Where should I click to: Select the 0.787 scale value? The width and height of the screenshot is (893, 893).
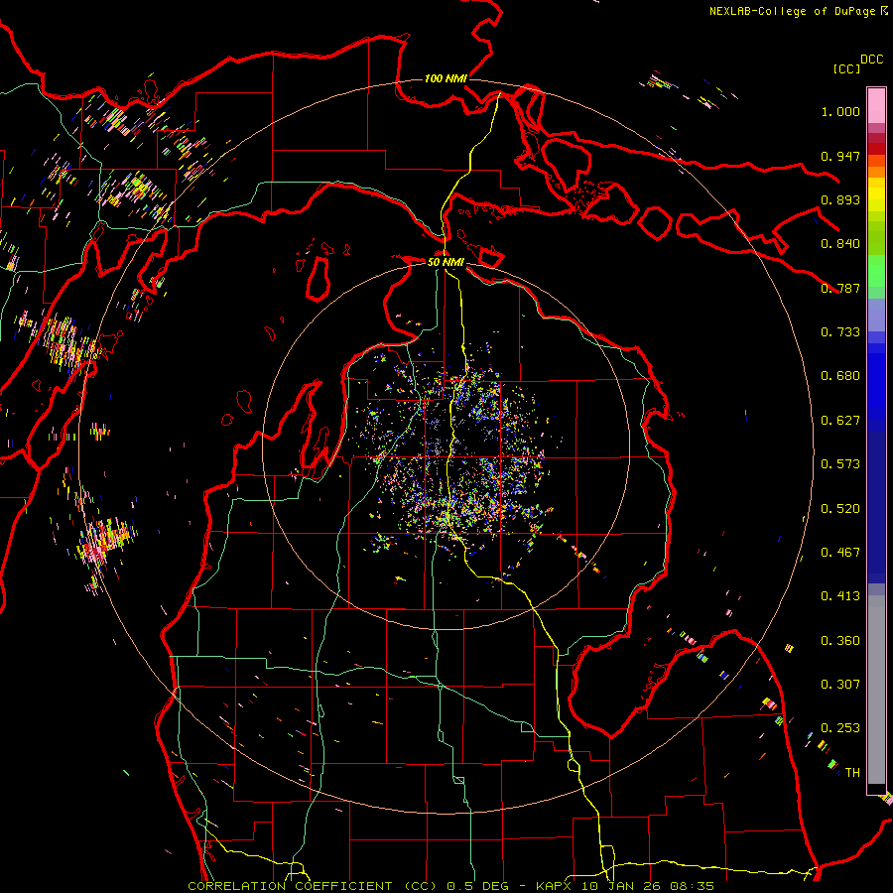click(840, 288)
